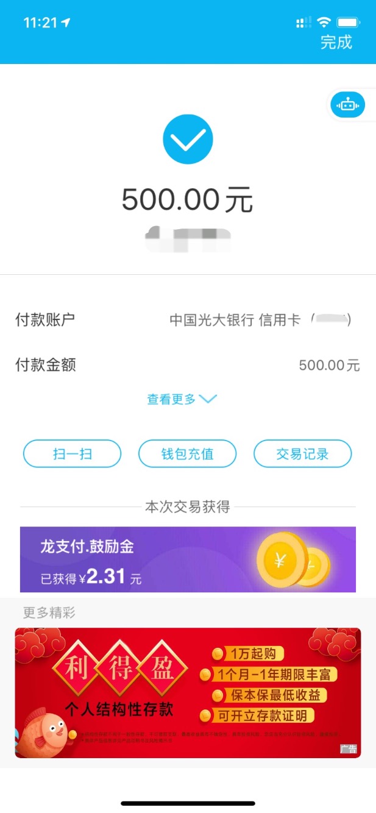Tap the blue success checkmark icon
The image size is (376, 813).
(188, 139)
